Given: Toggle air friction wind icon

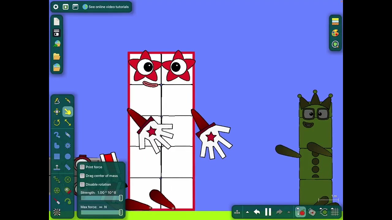Looking at the screenshot, I should [x=323, y=212].
